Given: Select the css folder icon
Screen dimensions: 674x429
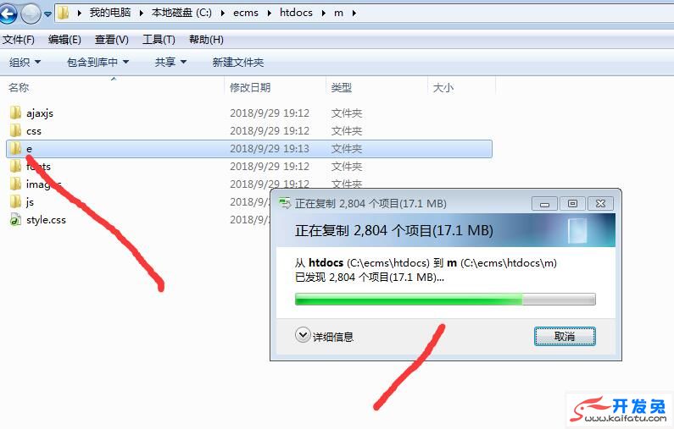Looking at the screenshot, I should (x=15, y=130).
